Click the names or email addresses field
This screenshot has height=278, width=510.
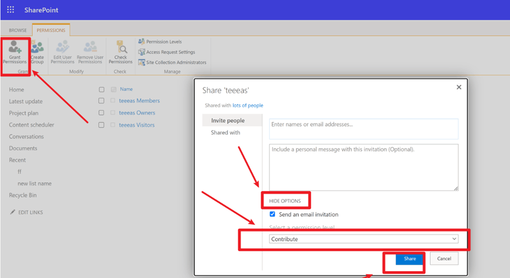point(364,129)
